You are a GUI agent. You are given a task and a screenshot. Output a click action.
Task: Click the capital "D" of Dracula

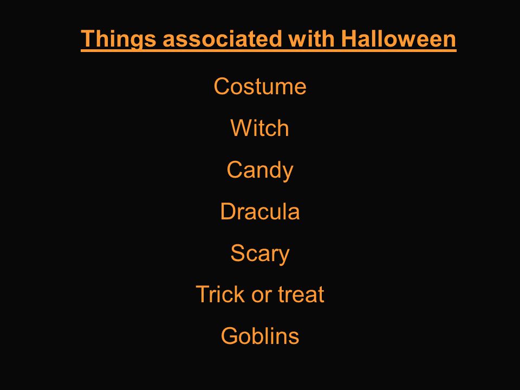point(229,212)
